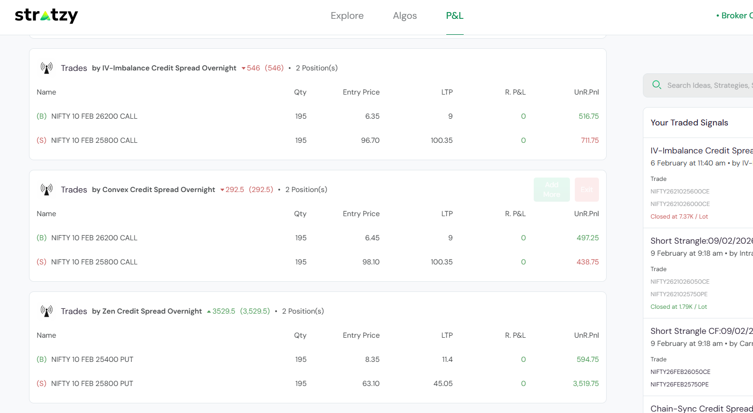
Task: Focus the Search Ideas, Strategies field
Action: click(x=708, y=85)
